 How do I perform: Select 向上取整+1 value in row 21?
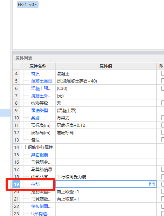[x=106, y=199]
